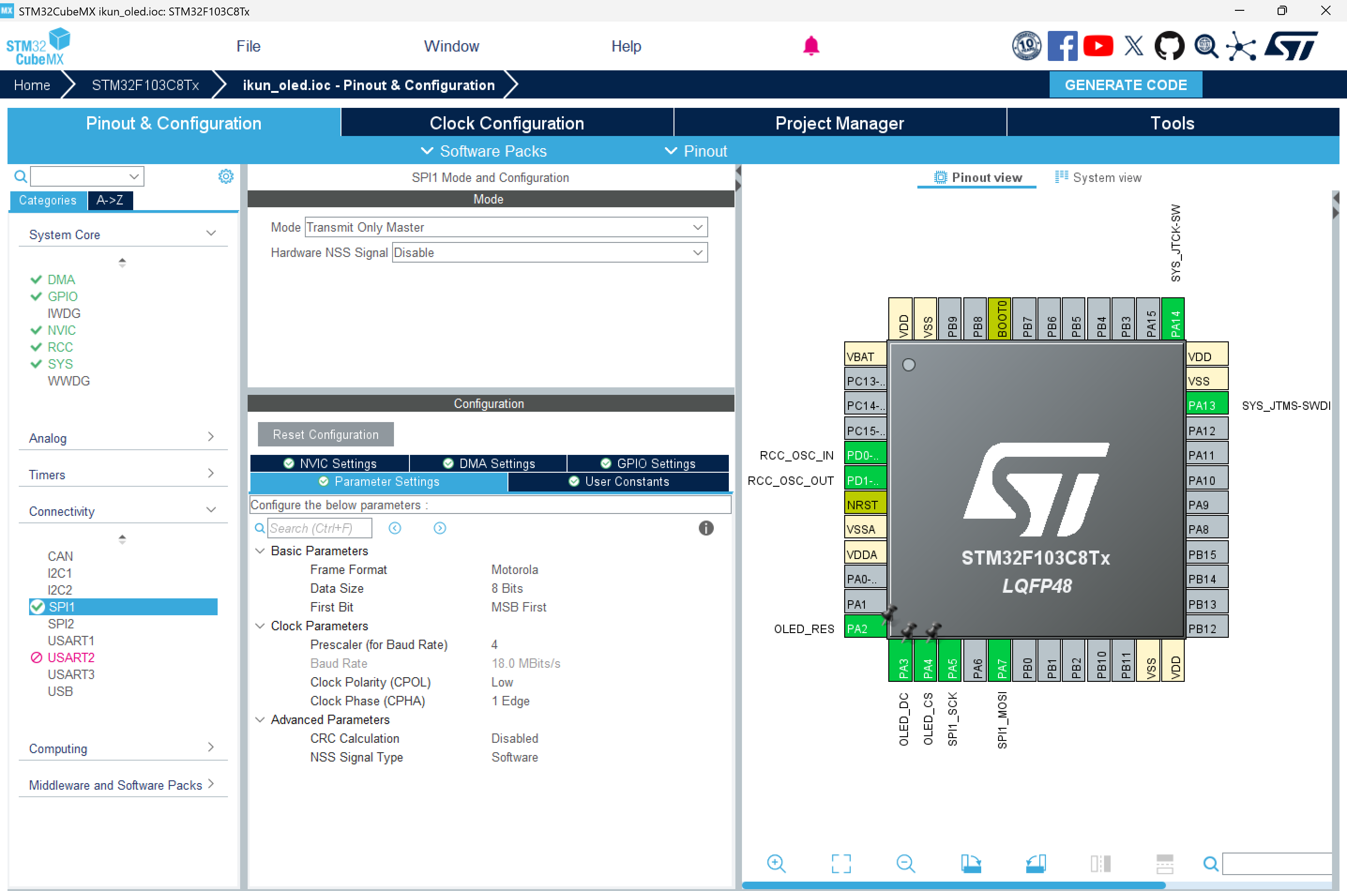The height and width of the screenshot is (891, 1347).
Task: Toggle the PA7 SPI1_MOSI pin
Action: [1001, 661]
